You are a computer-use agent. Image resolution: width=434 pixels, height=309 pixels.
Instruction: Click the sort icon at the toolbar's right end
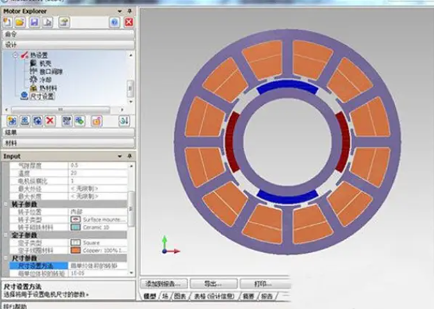(x=124, y=121)
